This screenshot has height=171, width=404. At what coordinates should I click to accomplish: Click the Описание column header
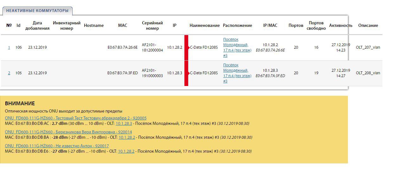tap(368, 25)
